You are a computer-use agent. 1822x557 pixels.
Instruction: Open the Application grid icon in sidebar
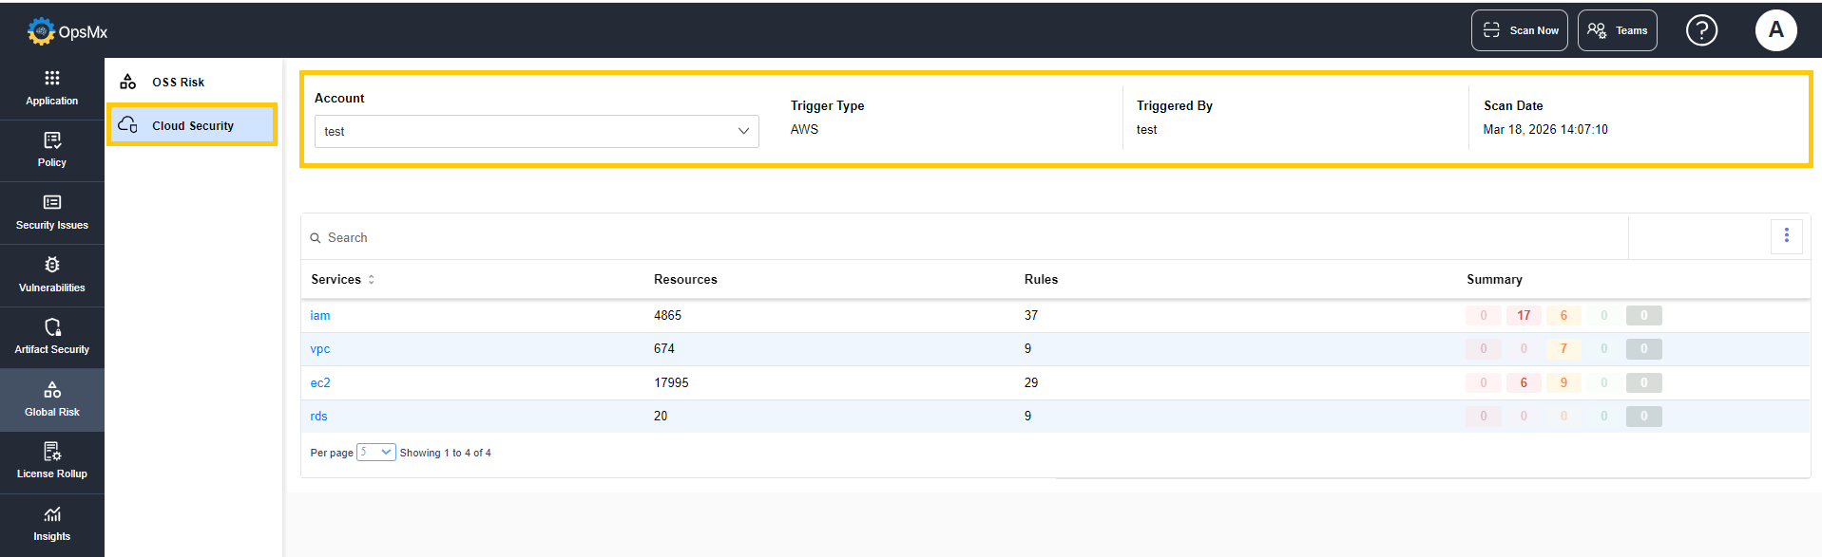(52, 78)
